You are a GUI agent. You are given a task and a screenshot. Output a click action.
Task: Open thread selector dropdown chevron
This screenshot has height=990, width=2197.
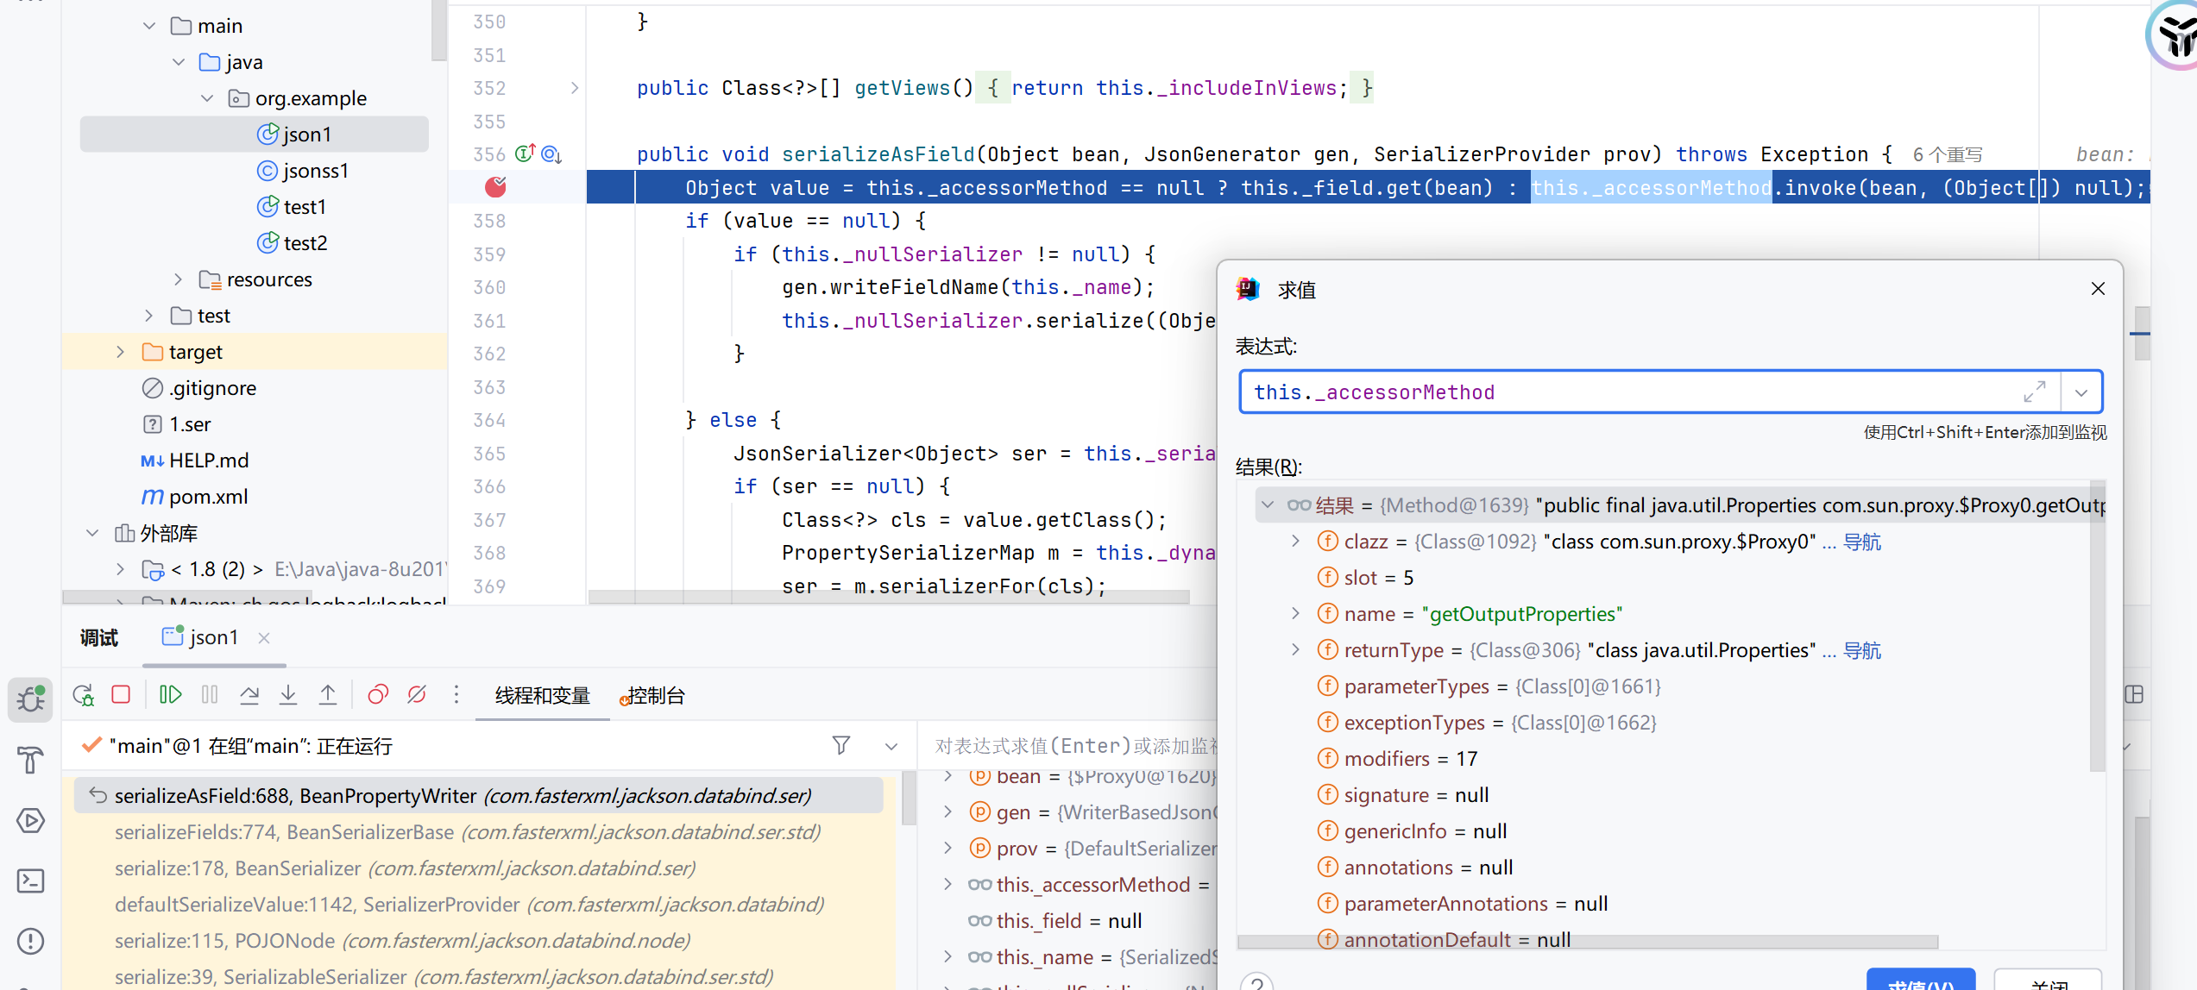[x=891, y=746]
